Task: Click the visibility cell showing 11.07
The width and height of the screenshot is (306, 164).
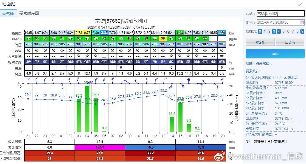Action: (37, 33)
